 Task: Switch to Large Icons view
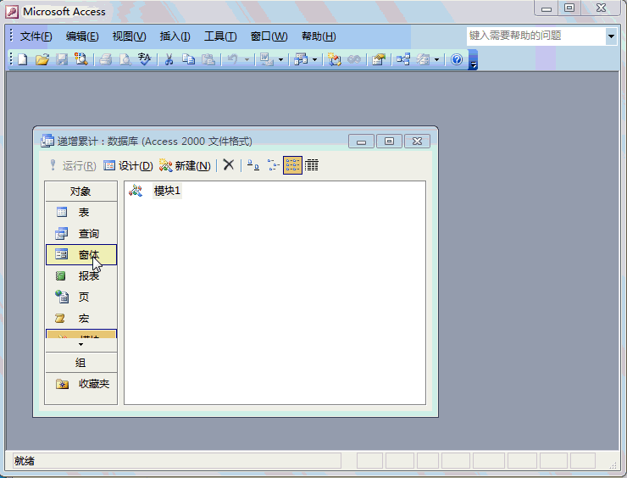coord(253,164)
